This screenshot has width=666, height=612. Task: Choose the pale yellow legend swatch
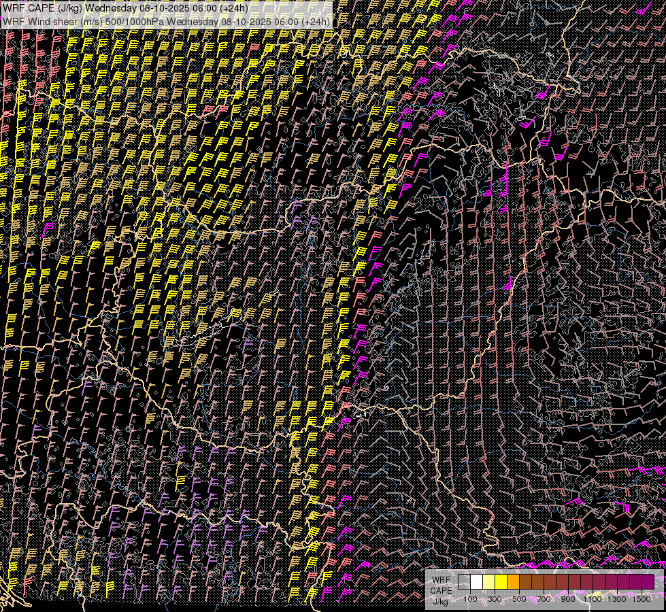[x=488, y=581]
